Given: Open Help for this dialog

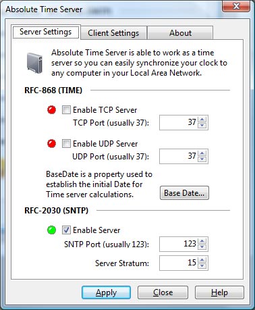Looking at the screenshot, I should click(219, 292).
